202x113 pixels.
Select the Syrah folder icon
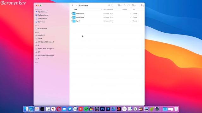(x=74, y=21)
